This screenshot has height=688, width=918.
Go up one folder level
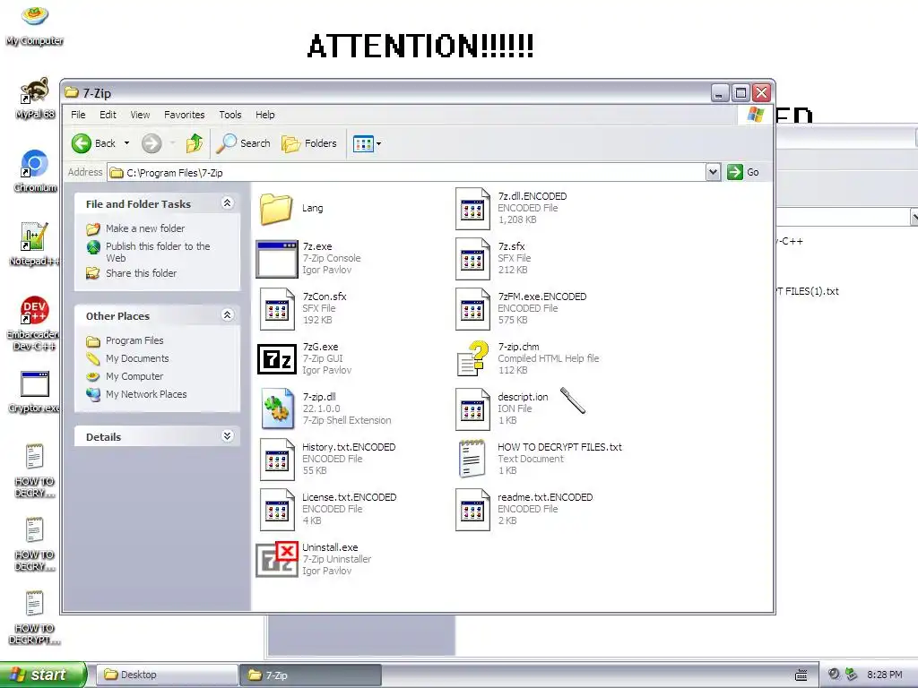[195, 143]
